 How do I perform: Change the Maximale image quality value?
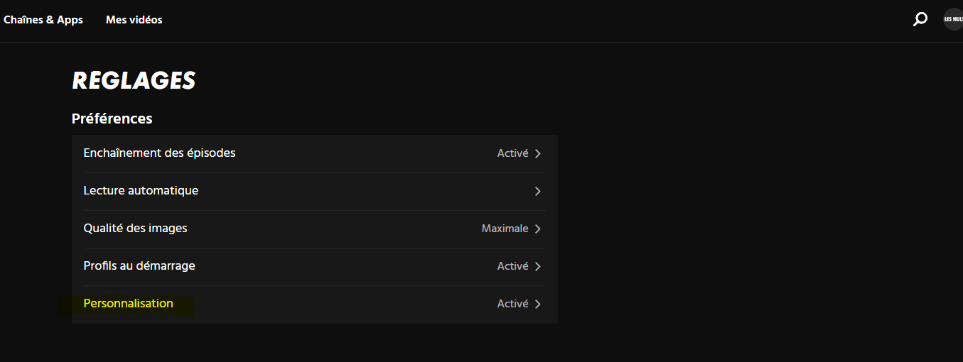pyautogui.click(x=505, y=229)
